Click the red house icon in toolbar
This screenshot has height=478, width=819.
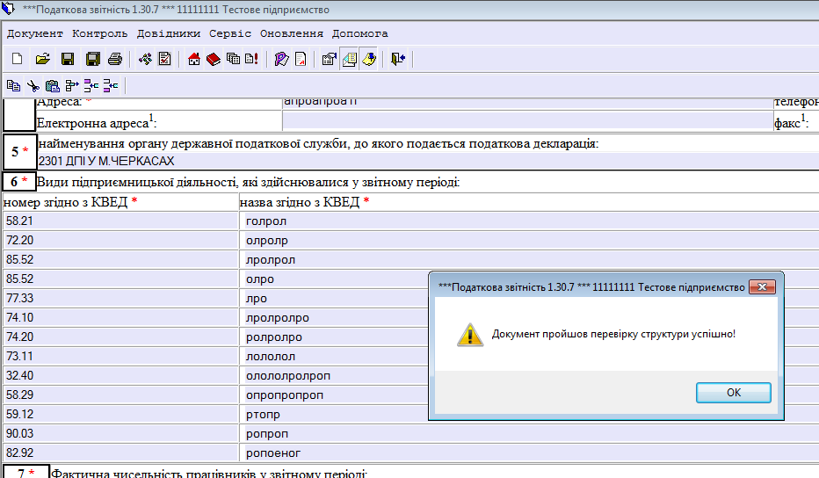[194, 60]
